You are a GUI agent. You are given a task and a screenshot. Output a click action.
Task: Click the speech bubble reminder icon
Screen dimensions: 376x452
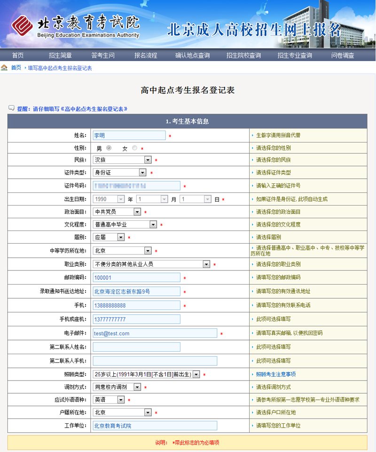(11, 109)
